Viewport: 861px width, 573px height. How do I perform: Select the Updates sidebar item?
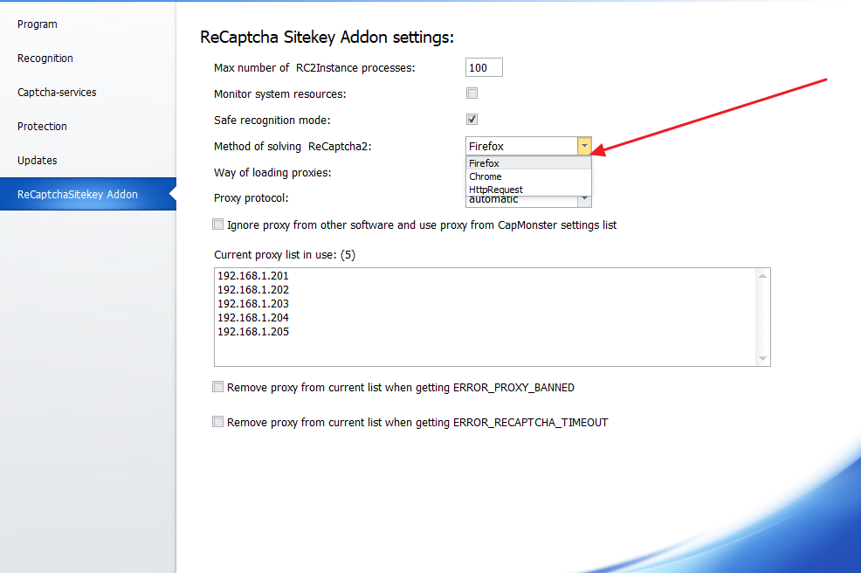[38, 161]
